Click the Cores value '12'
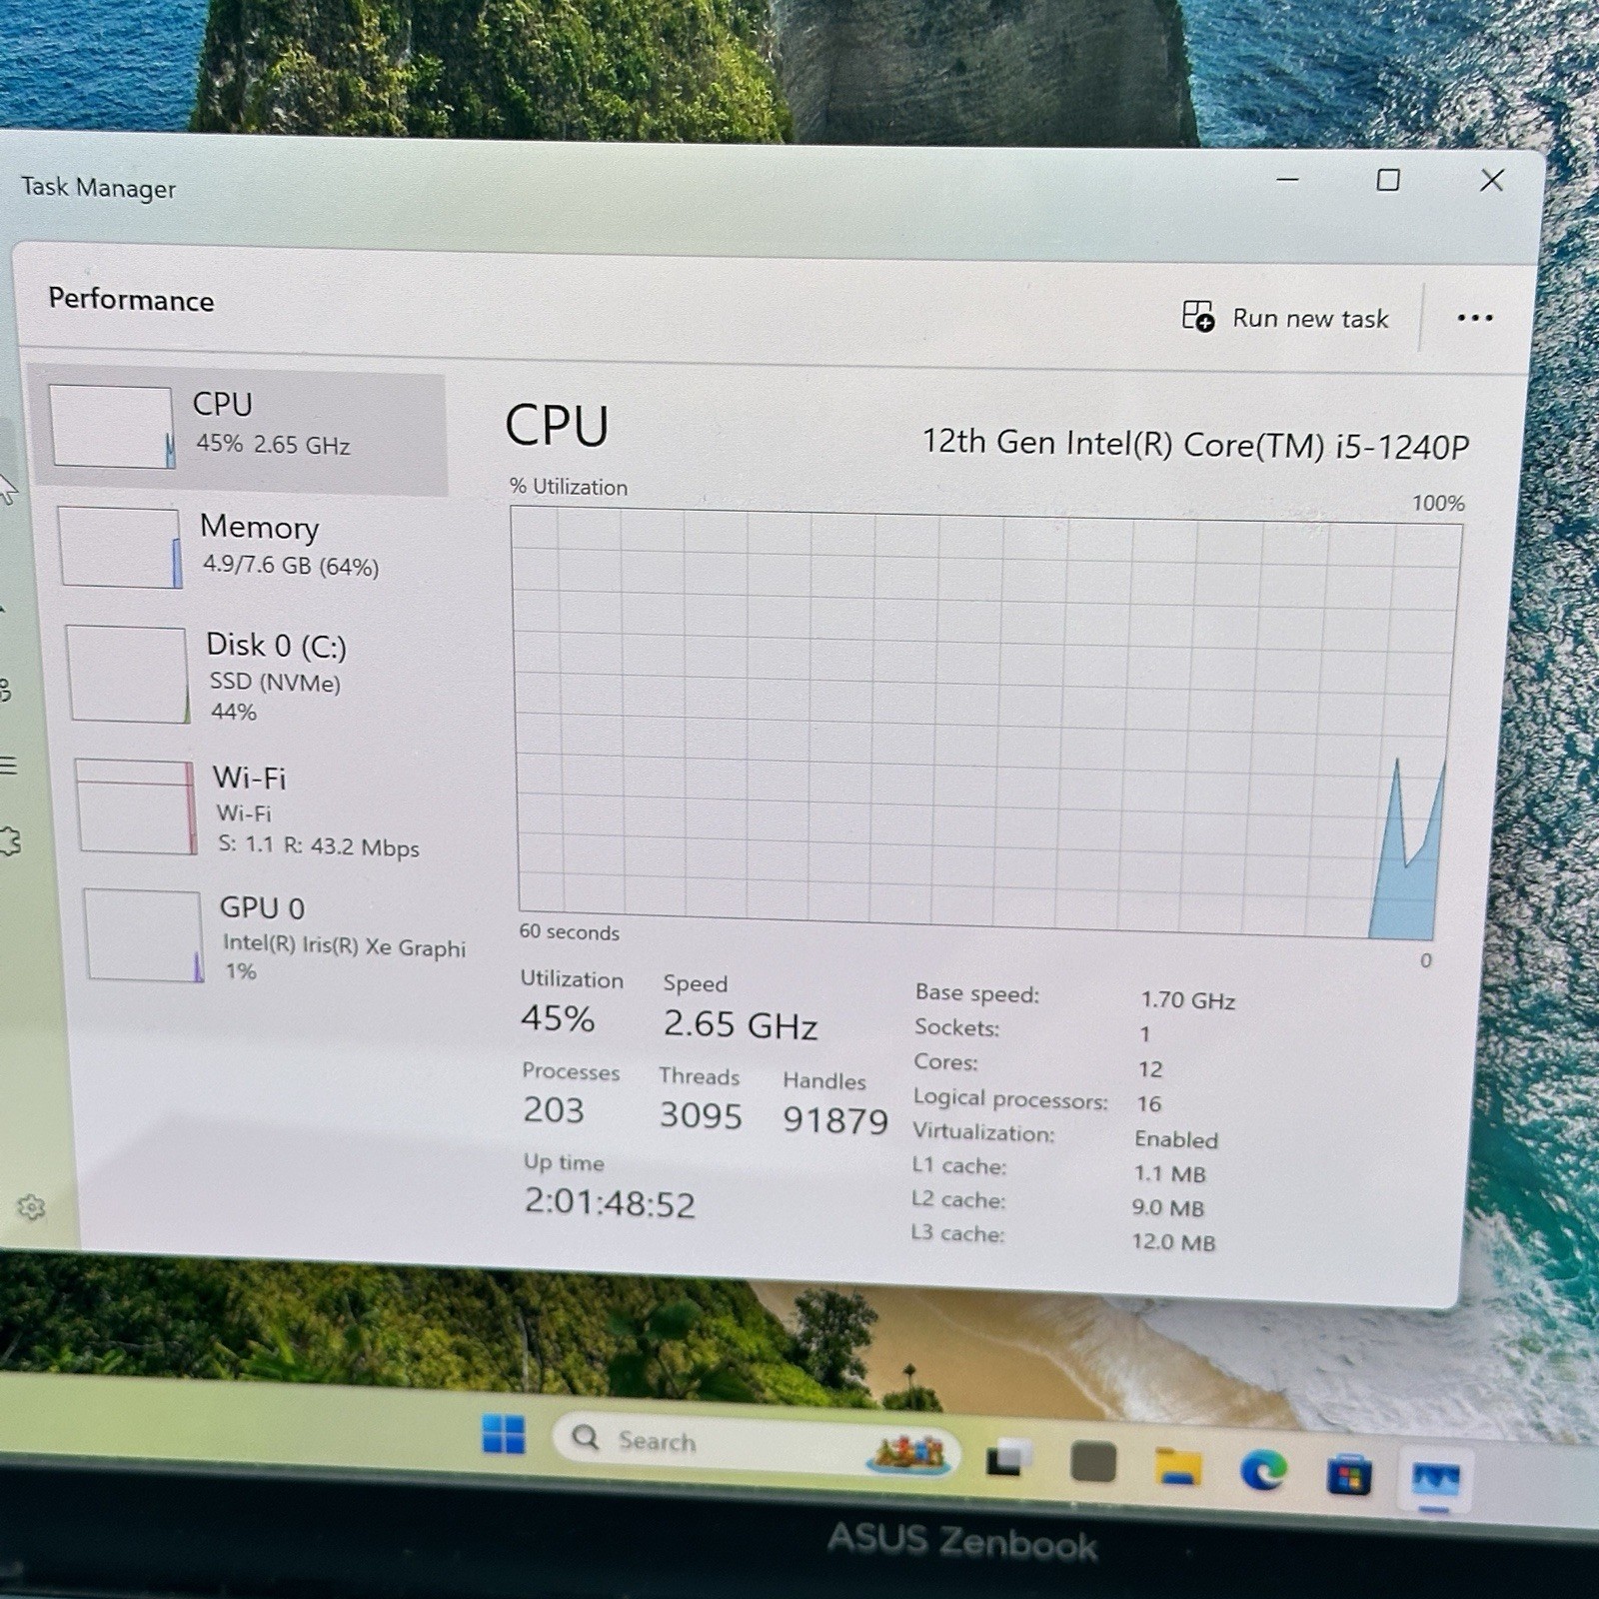The height and width of the screenshot is (1599, 1599). (x=1150, y=1069)
